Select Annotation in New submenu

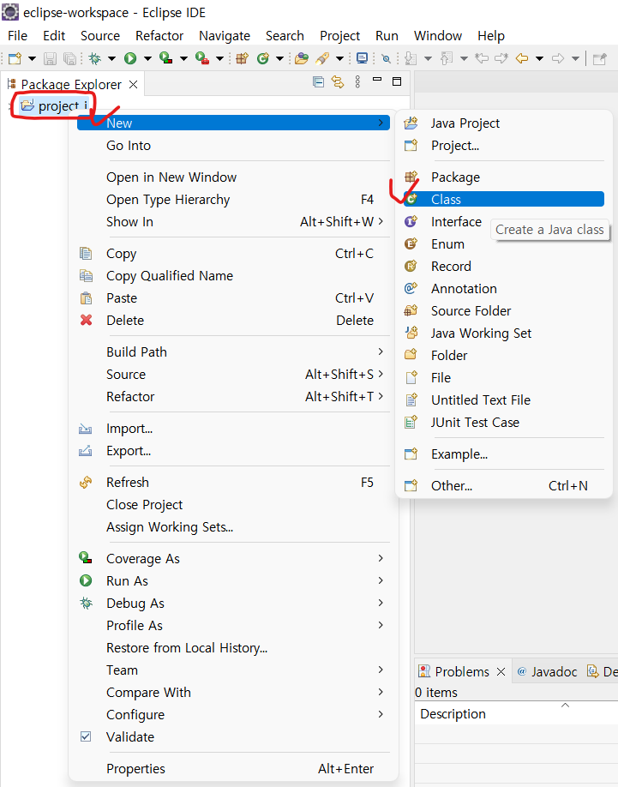click(504, 289)
